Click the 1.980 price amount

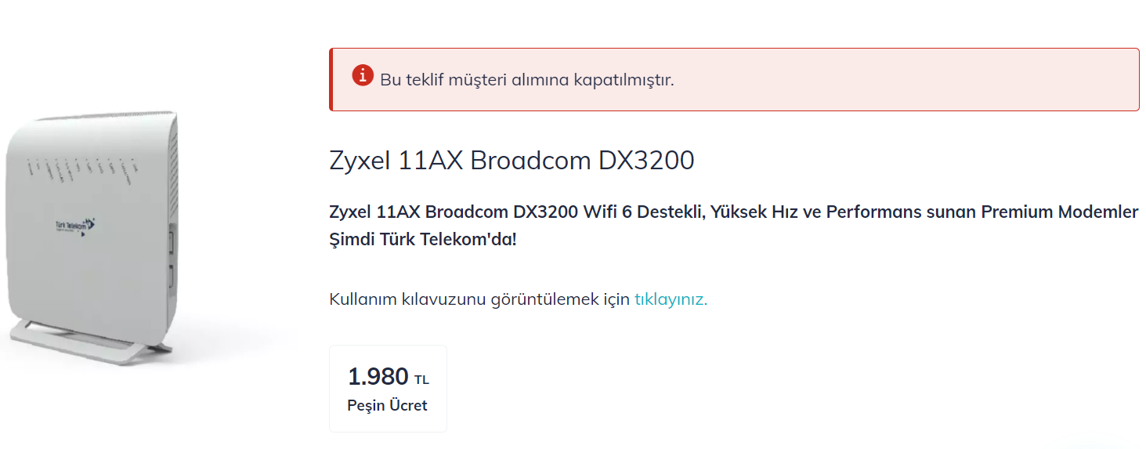[378, 377]
